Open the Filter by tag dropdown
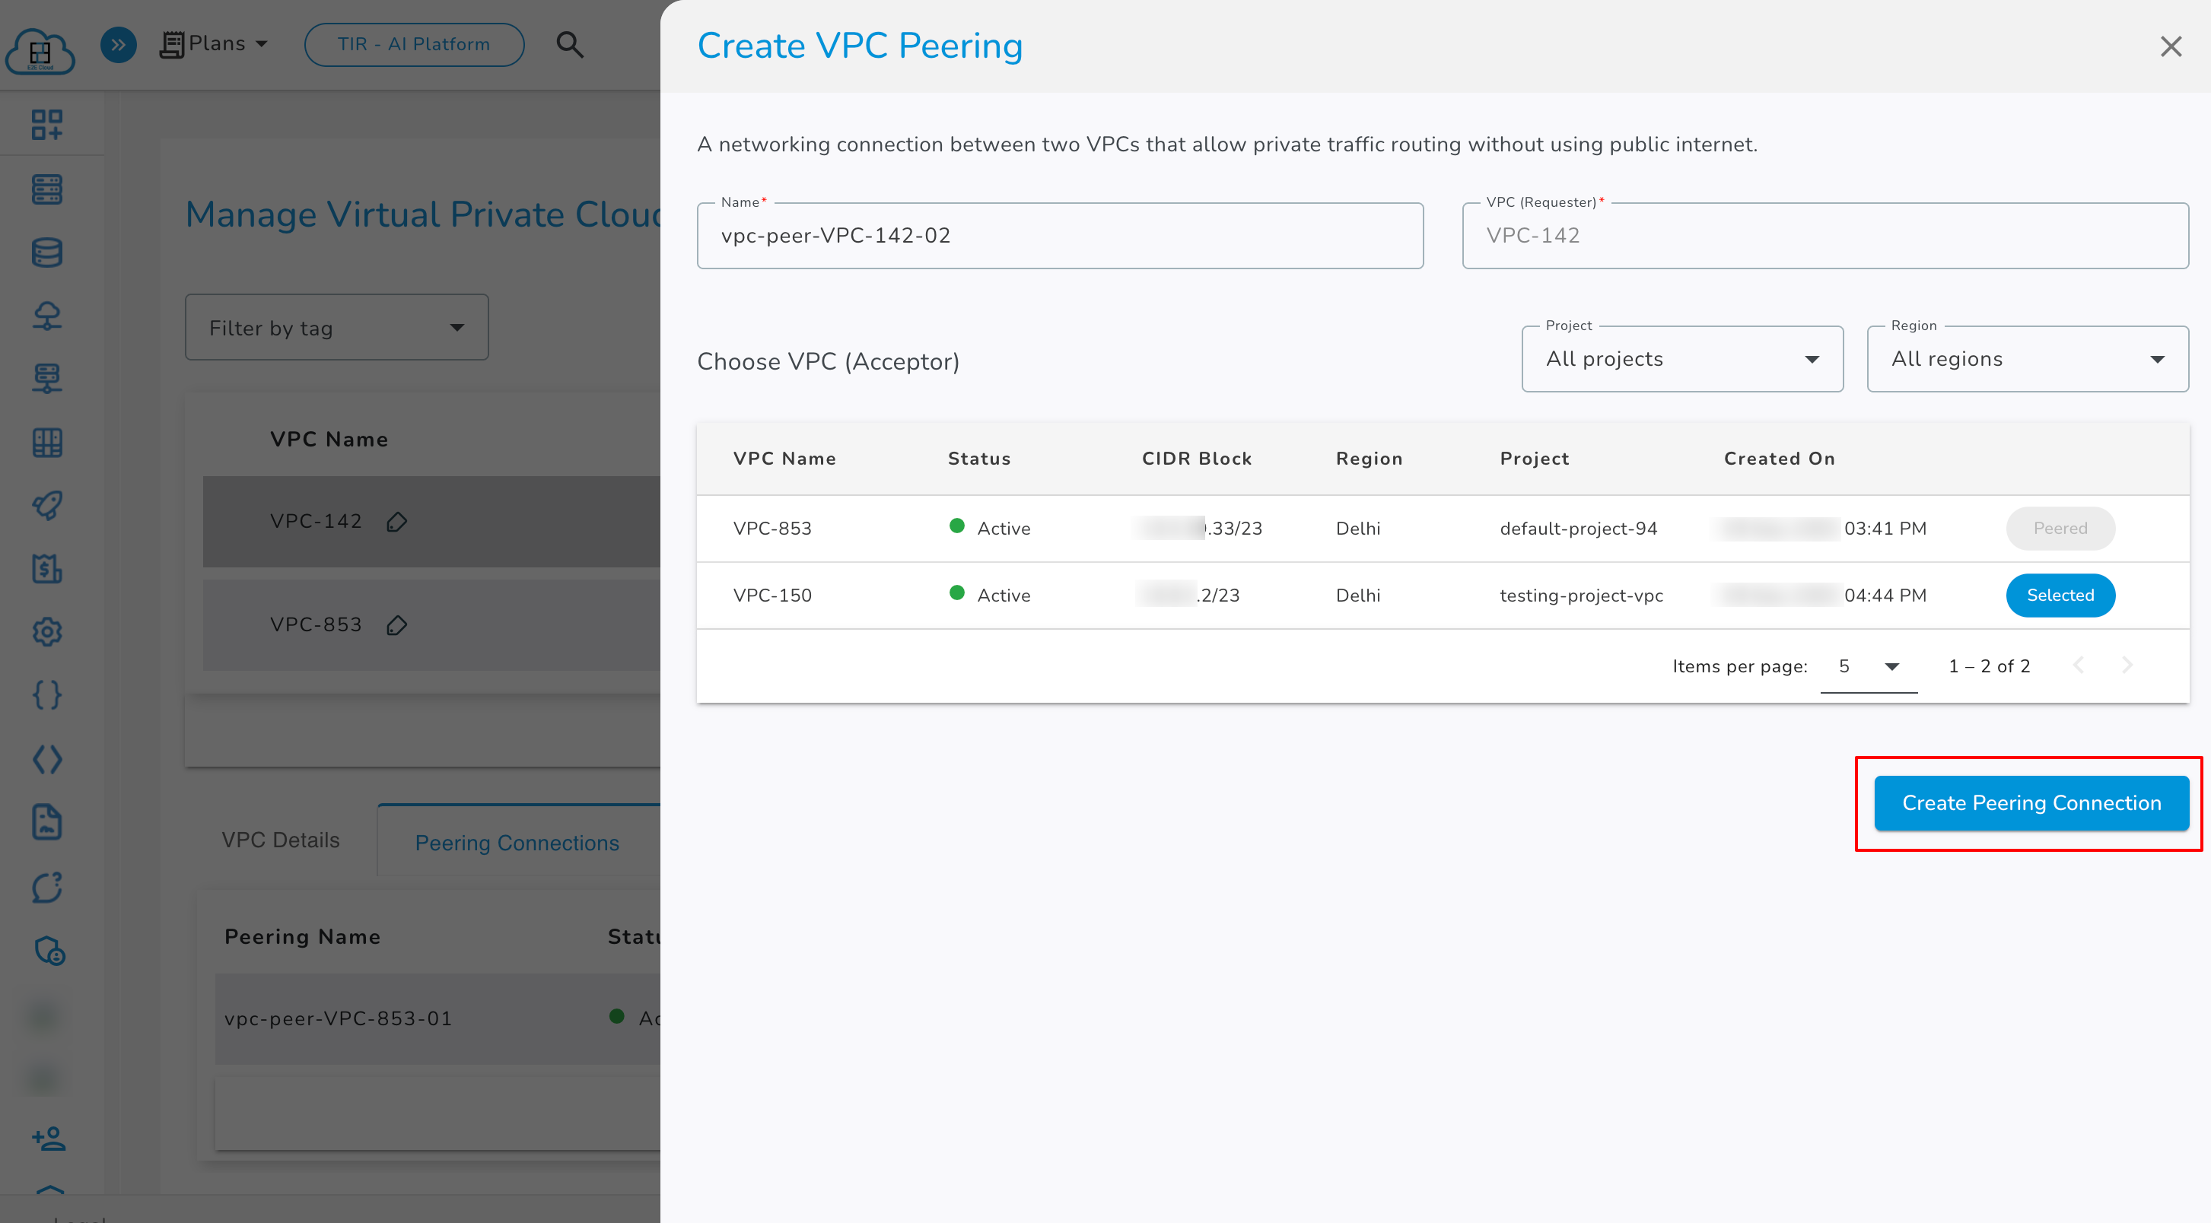This screenshot has width=2211, height=1223. (x=336, y=327)
